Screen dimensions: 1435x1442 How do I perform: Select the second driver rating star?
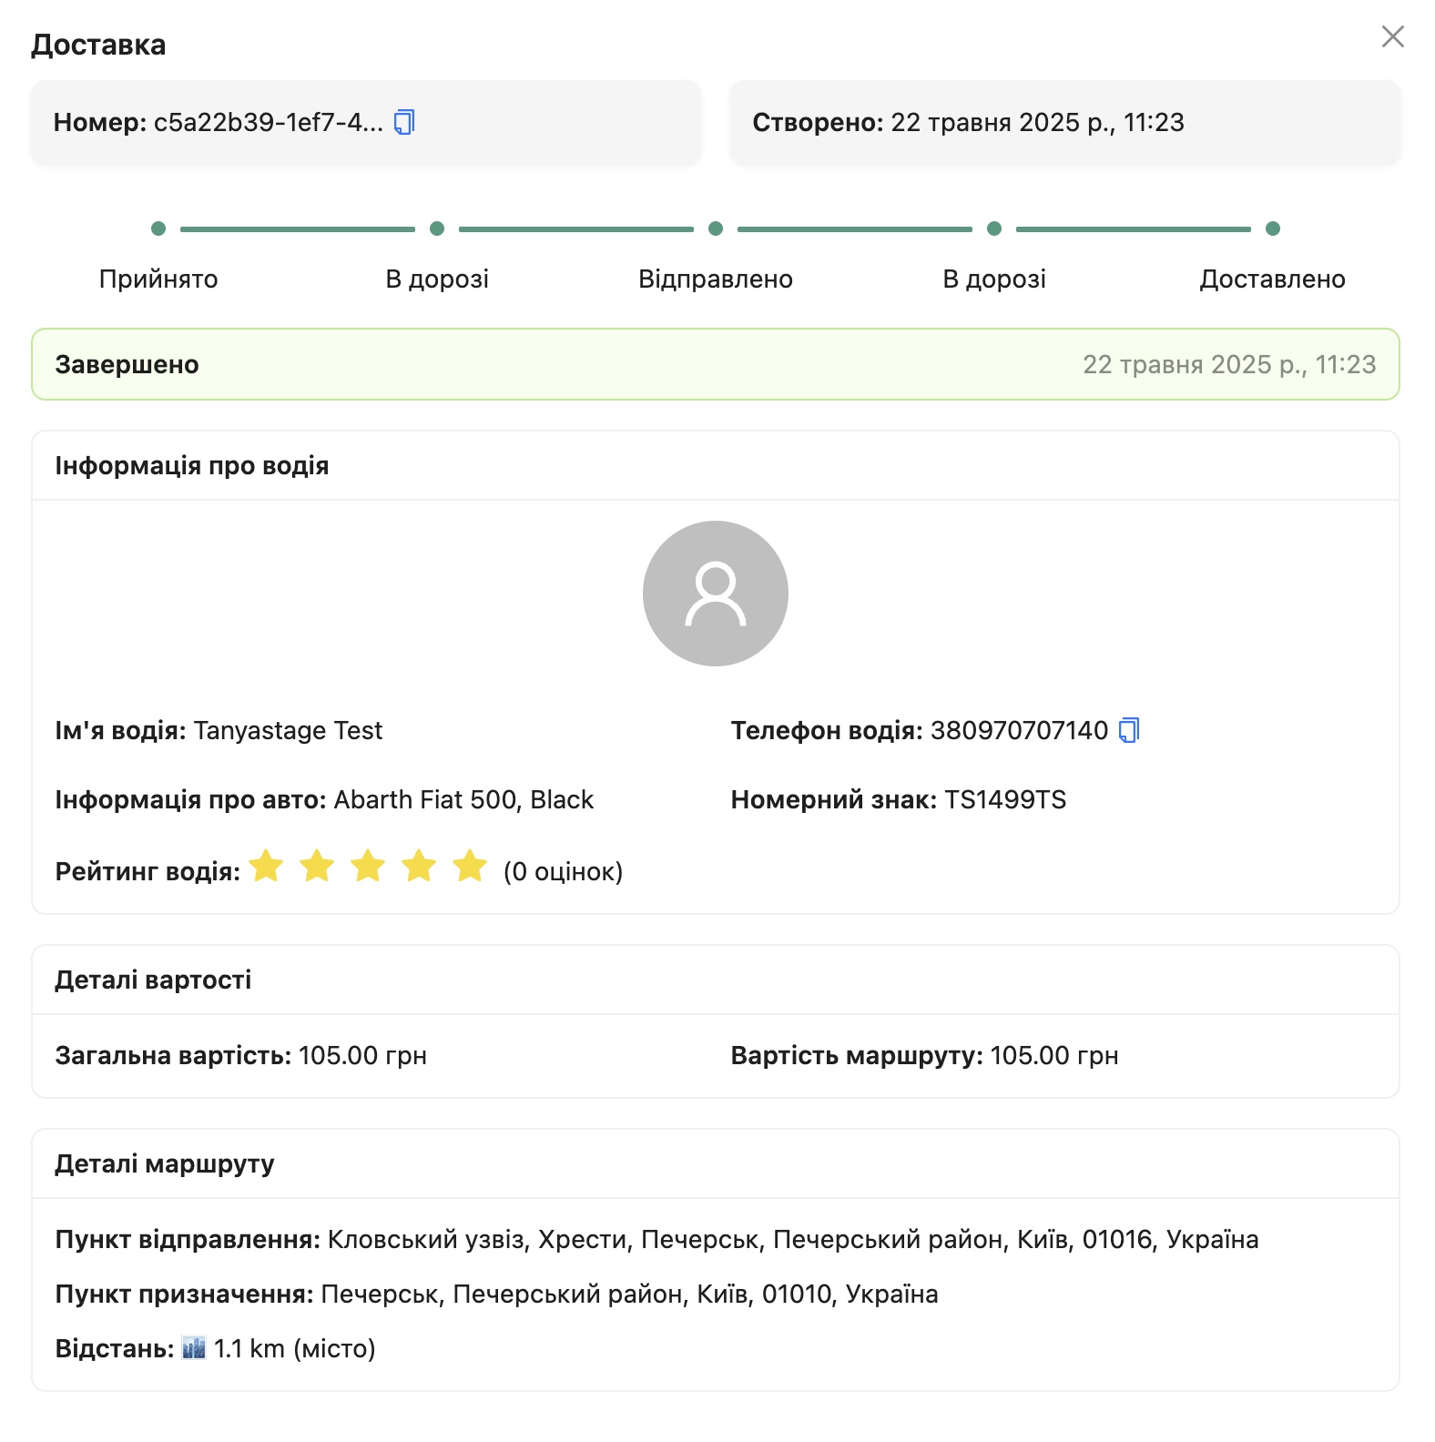coord(318,867)
